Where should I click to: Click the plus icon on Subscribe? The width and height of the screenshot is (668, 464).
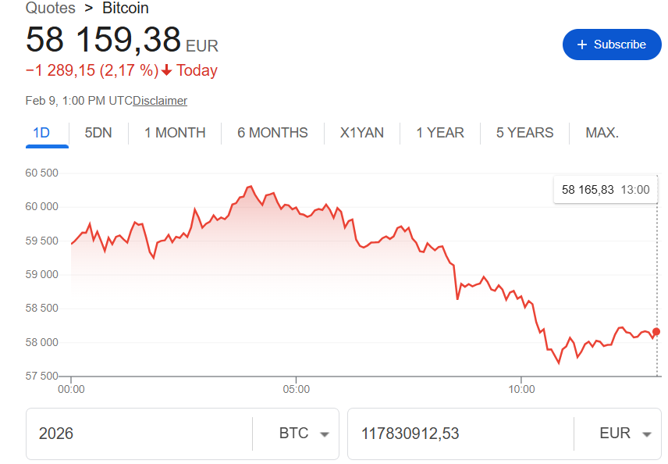[581, 45]
